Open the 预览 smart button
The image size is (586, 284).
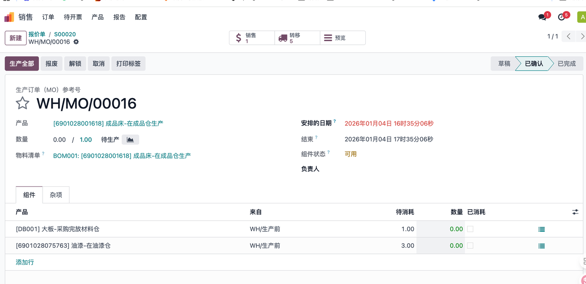click(342, 38)
